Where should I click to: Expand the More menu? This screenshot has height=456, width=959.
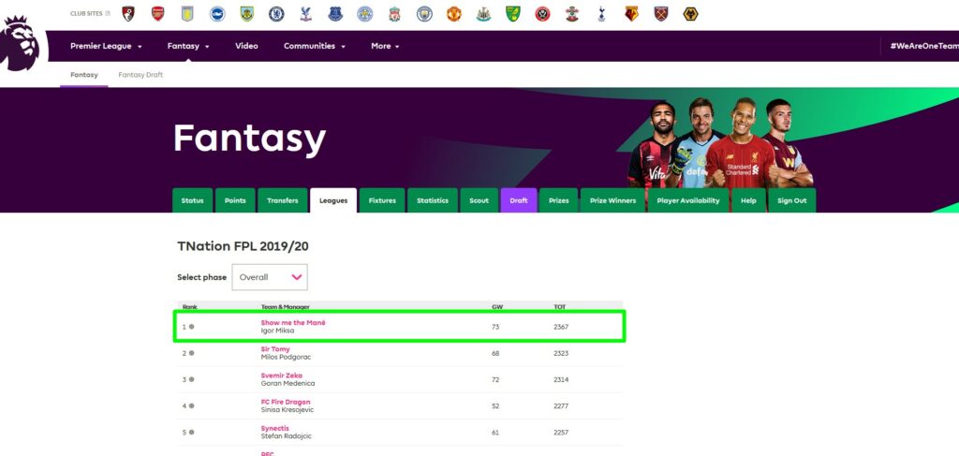[385, 46]
